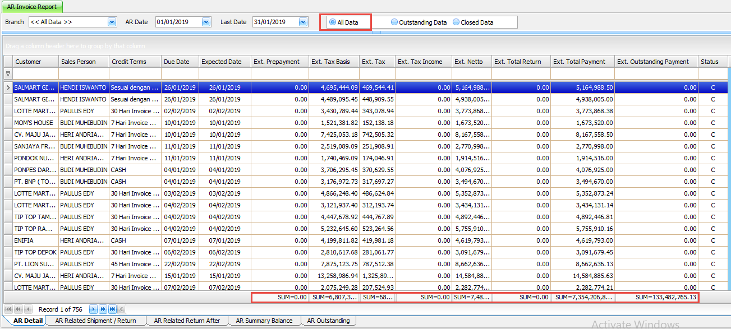
Task: Sort by the Ext. Tax column header
Action: click(x=378, y=62)
